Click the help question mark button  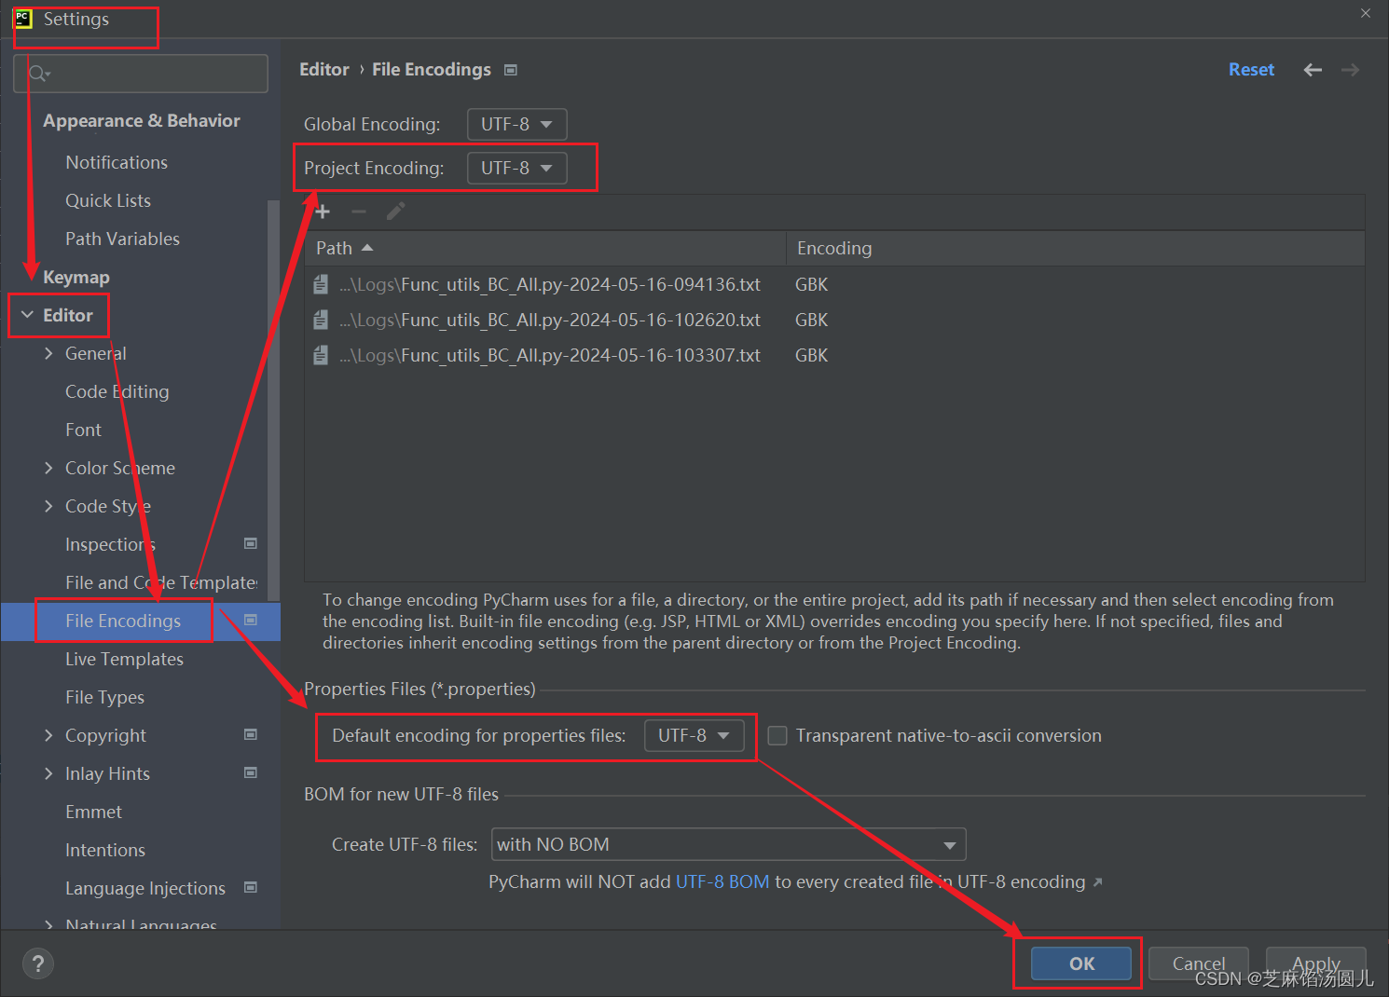click(x=38, y=963)
